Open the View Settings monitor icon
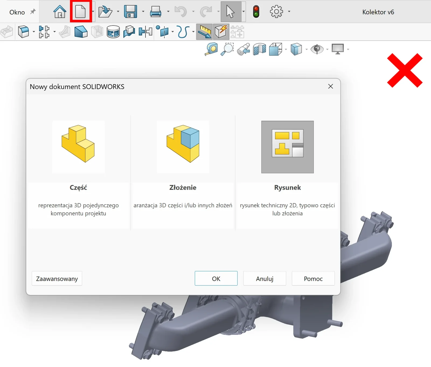The image size is (431, 367). [x=338, y=49]
